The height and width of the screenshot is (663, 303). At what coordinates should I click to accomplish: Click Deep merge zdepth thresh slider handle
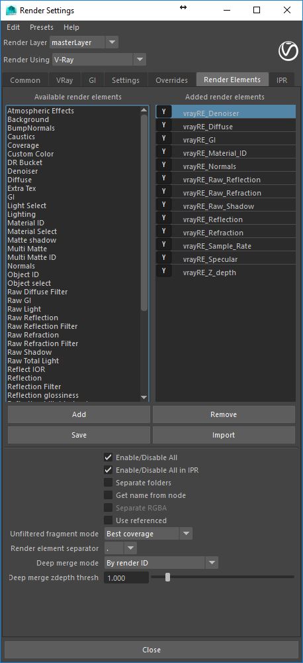[x=167, y=577]
